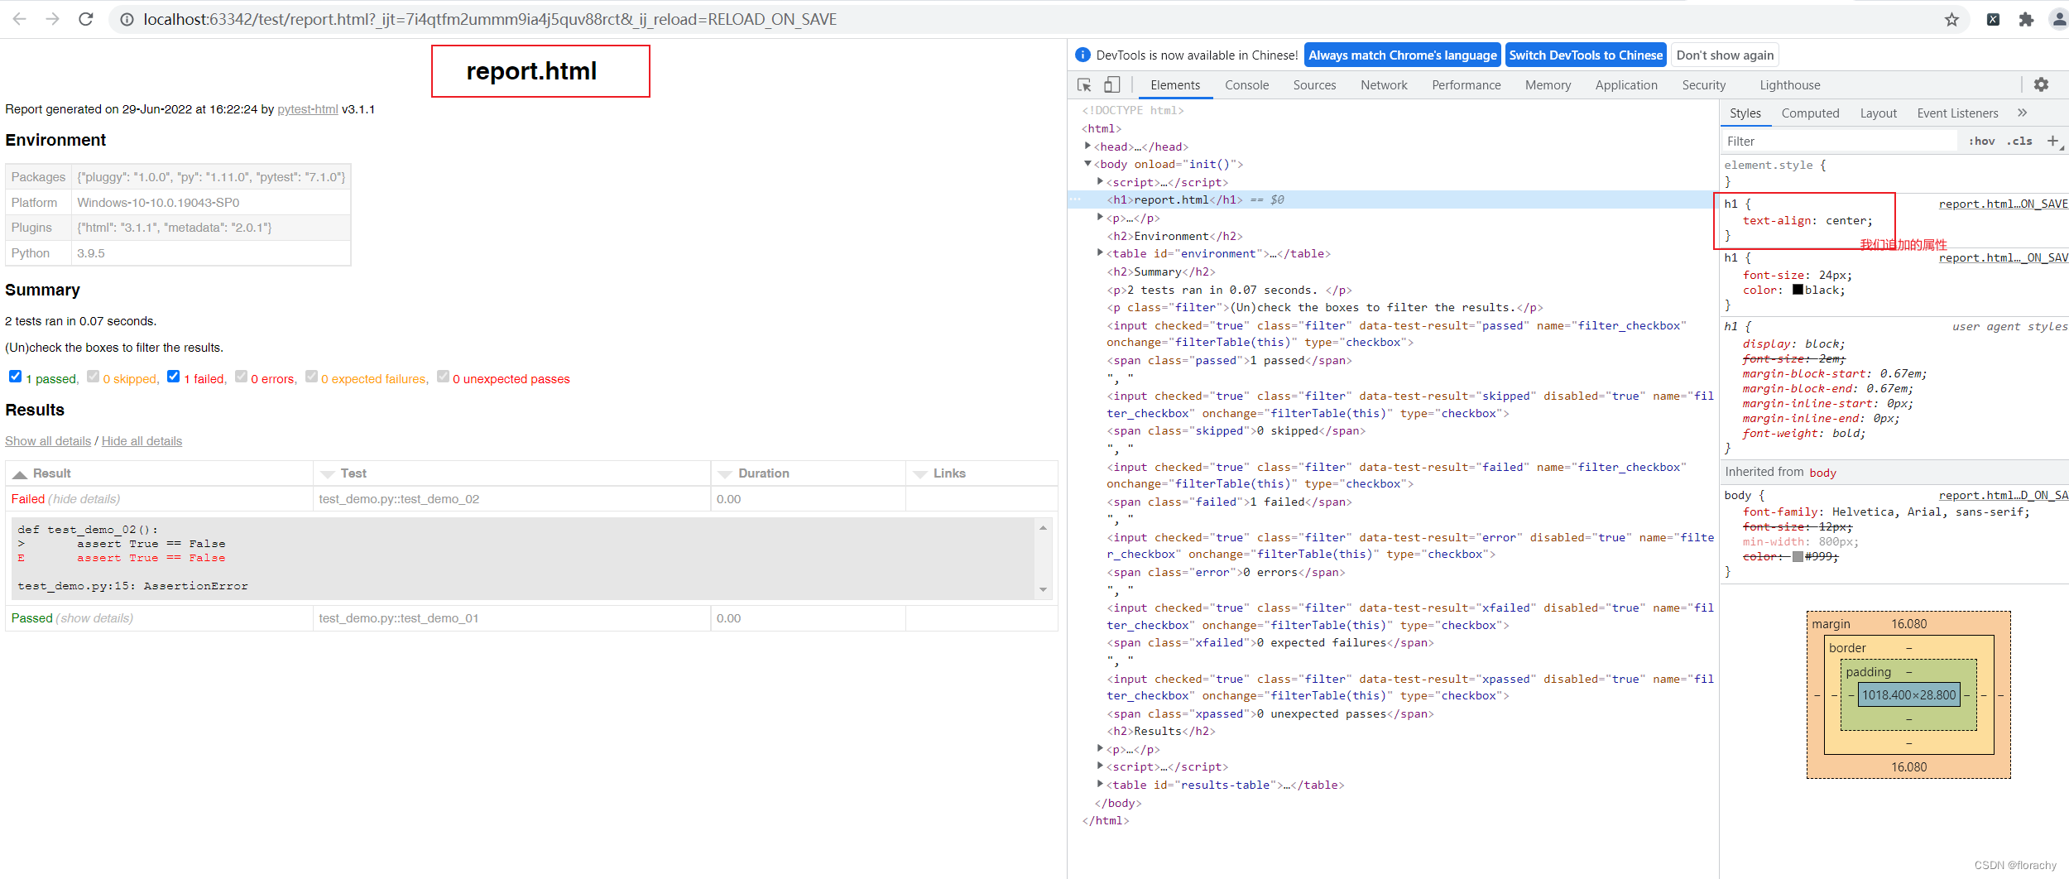This screenshot has width=2069, height=879.
Task: Click 'Always match Chrome's language' button
Action: 1402,55
